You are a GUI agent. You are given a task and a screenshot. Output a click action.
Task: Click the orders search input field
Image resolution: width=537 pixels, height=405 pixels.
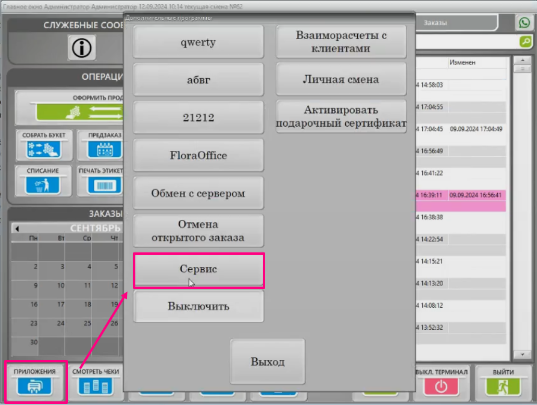click(x=467, y=42)
